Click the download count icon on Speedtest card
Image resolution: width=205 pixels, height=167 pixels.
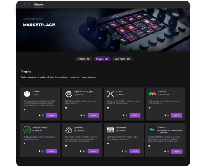(80, 151)
